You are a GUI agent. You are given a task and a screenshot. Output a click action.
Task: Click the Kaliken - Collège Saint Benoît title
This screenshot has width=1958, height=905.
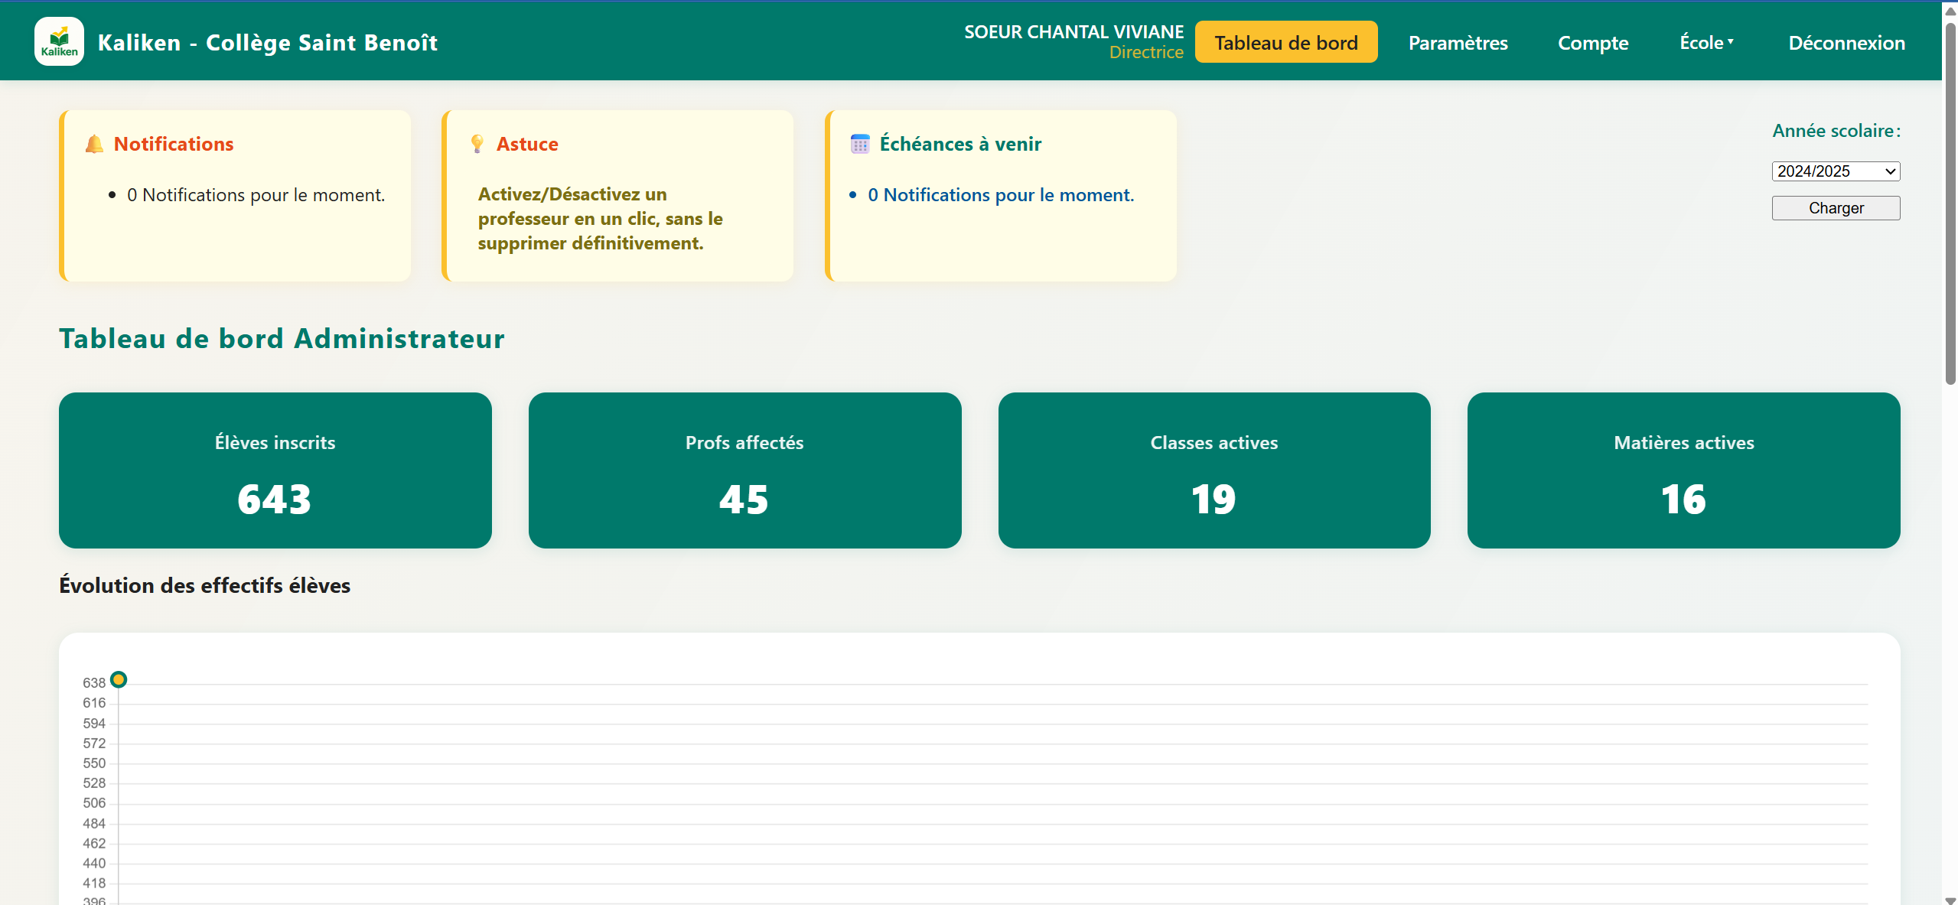click(268, 43)
